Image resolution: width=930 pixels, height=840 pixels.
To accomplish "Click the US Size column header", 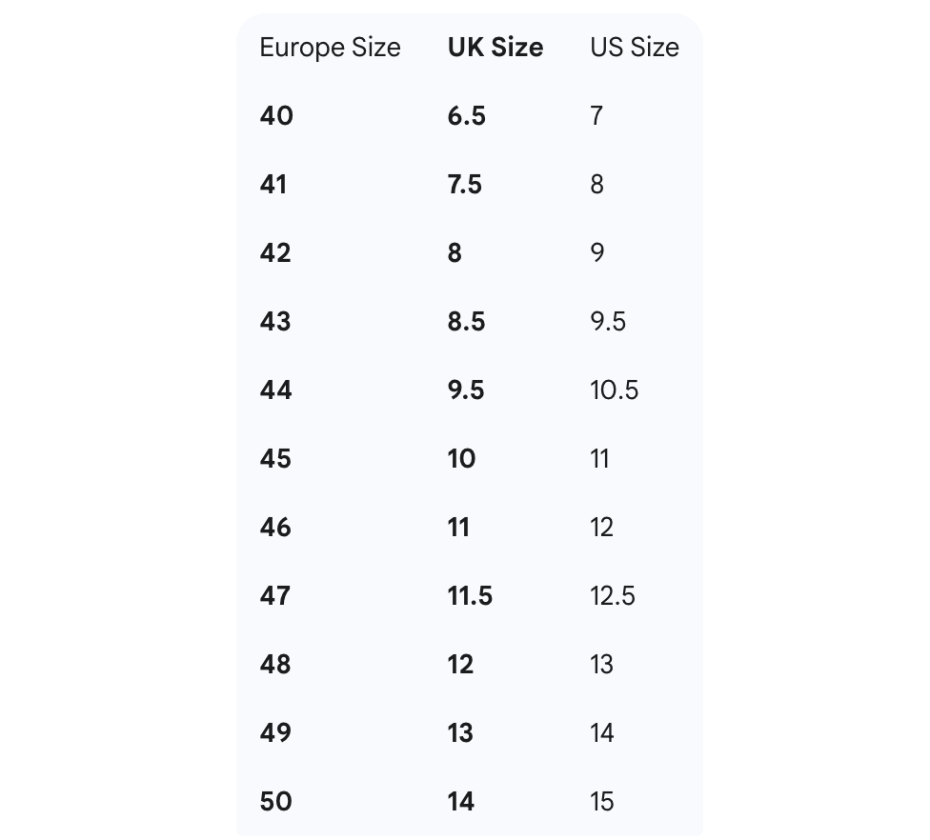I will tap(635, 48).
